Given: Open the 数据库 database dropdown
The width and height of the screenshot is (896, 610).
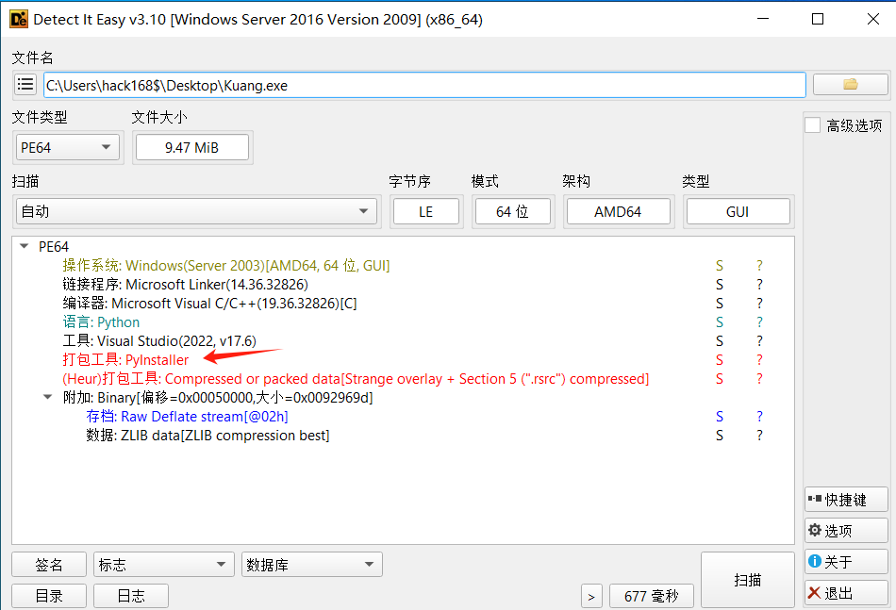Looking at the screenshot, I should (x=312, y=565).
